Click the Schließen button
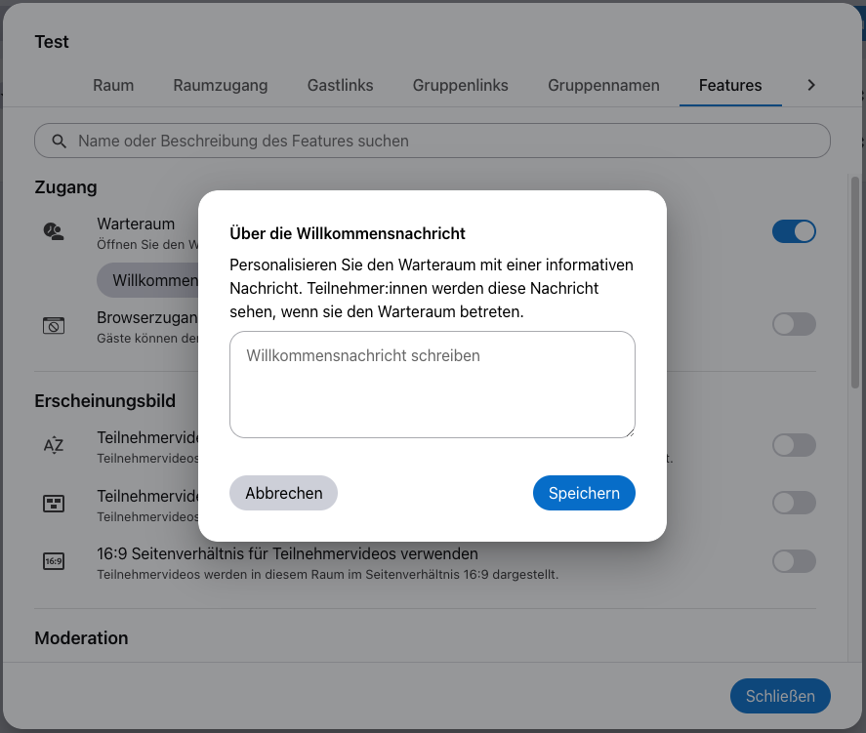The image size is (866, 733). 780,696
